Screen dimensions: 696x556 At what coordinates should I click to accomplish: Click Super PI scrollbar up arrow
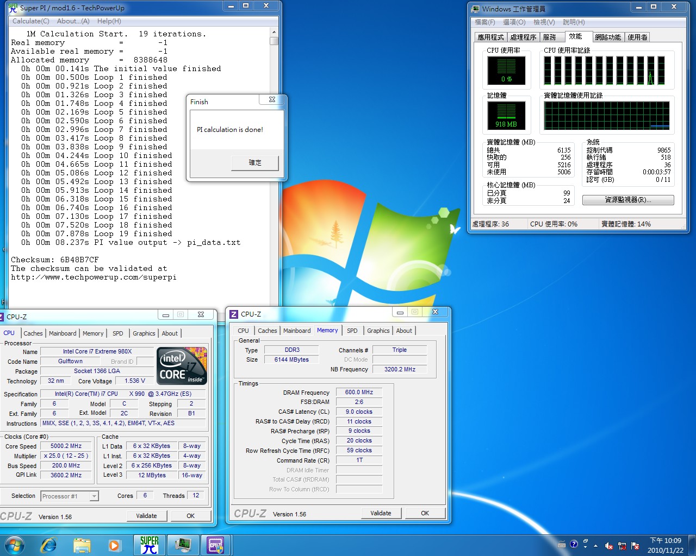(x=274, y=33)
